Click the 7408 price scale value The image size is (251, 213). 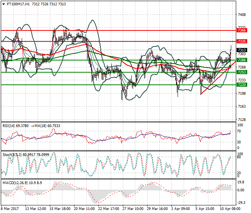[x=242, y=15]
